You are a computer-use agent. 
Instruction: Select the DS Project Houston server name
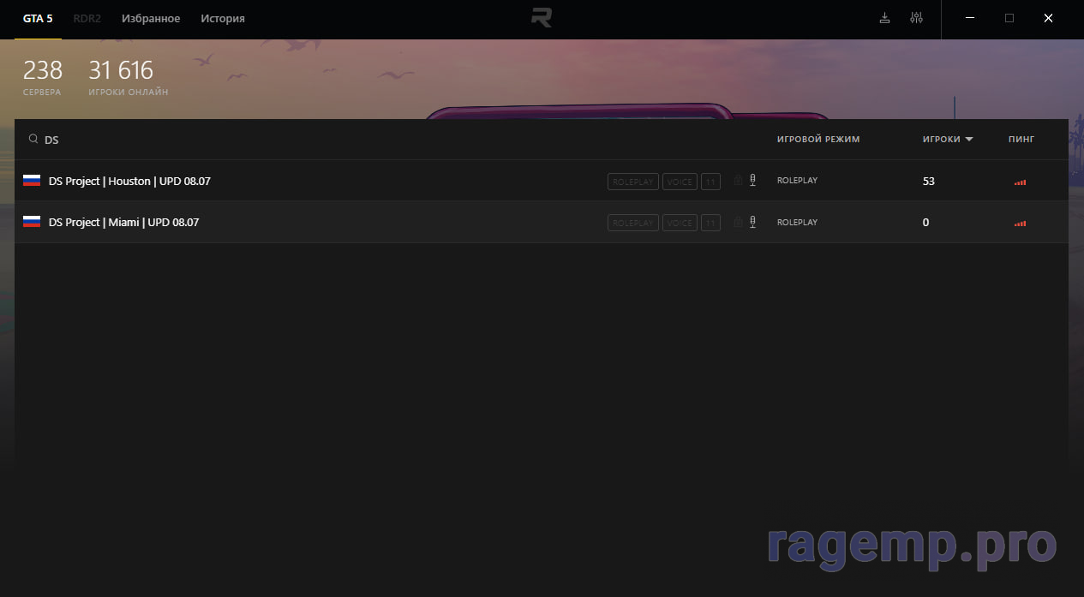[129, 182]
